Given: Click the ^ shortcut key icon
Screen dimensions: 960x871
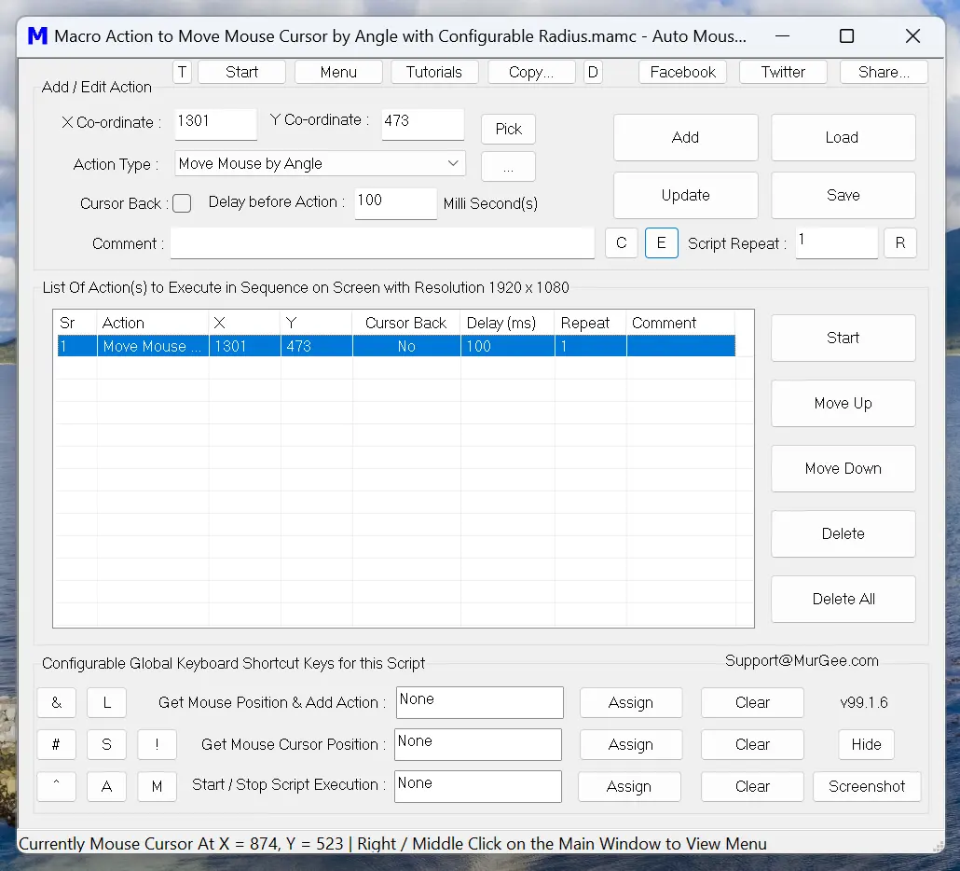Looking at the screenshot, I should pyautogui.click(x=56, y=786).
